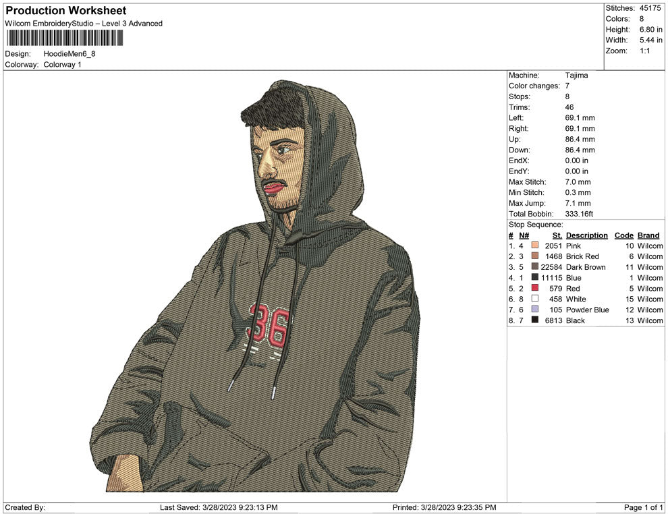Click the Total Bobbin value 333.16ft
This screenshot has height=514, width=668.
tap(578, 213)
